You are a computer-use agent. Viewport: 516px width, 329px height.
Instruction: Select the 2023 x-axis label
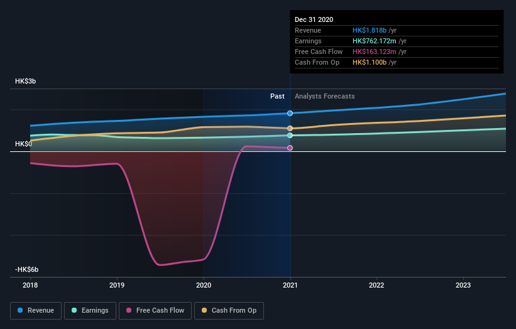[x=463, y=285]
